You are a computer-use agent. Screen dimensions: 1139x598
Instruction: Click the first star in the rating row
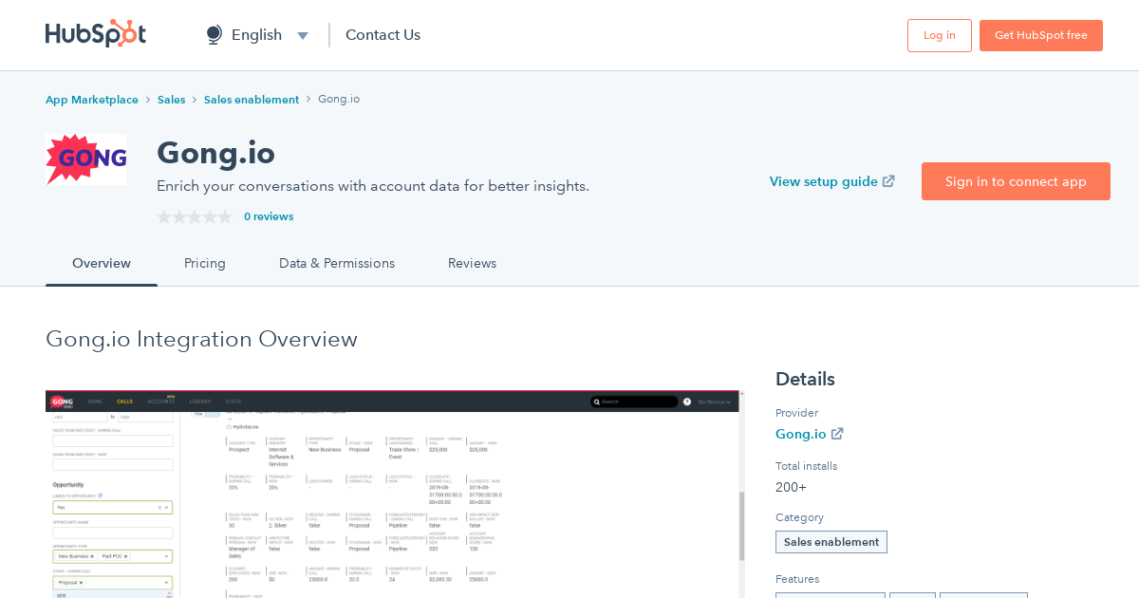click(163, 216)
